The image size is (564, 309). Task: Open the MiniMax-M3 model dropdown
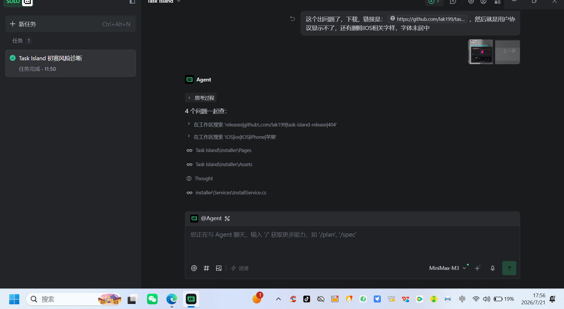pos(448,268)
